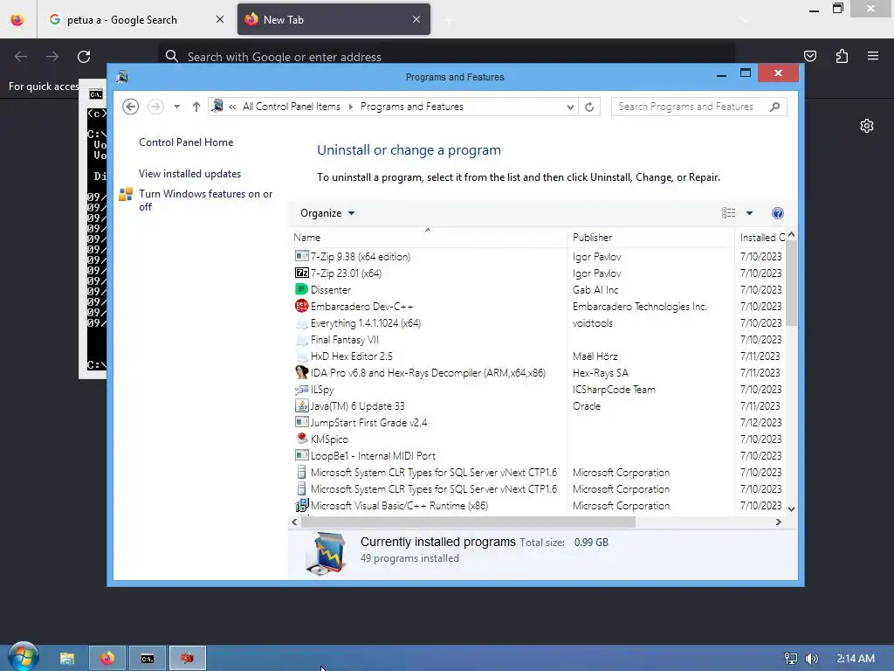Viewport: 894px width, 671px height.
Task: Sort by Installed On column header
Action: [760, 238]
